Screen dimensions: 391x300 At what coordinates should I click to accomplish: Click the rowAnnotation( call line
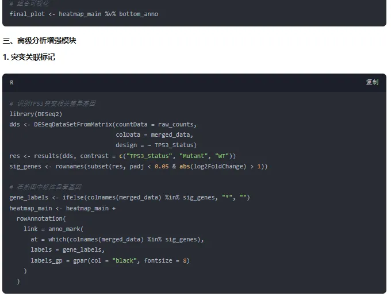(41, 218)
